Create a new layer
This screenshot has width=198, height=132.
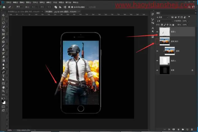tap(187, 129)
